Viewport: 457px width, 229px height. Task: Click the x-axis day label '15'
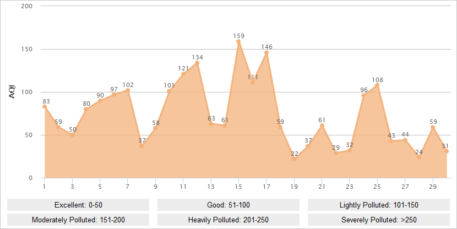[238, 187]
